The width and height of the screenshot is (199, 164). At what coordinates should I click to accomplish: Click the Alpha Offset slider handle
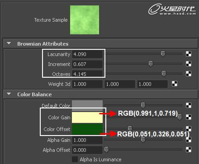tap(106, 150)
